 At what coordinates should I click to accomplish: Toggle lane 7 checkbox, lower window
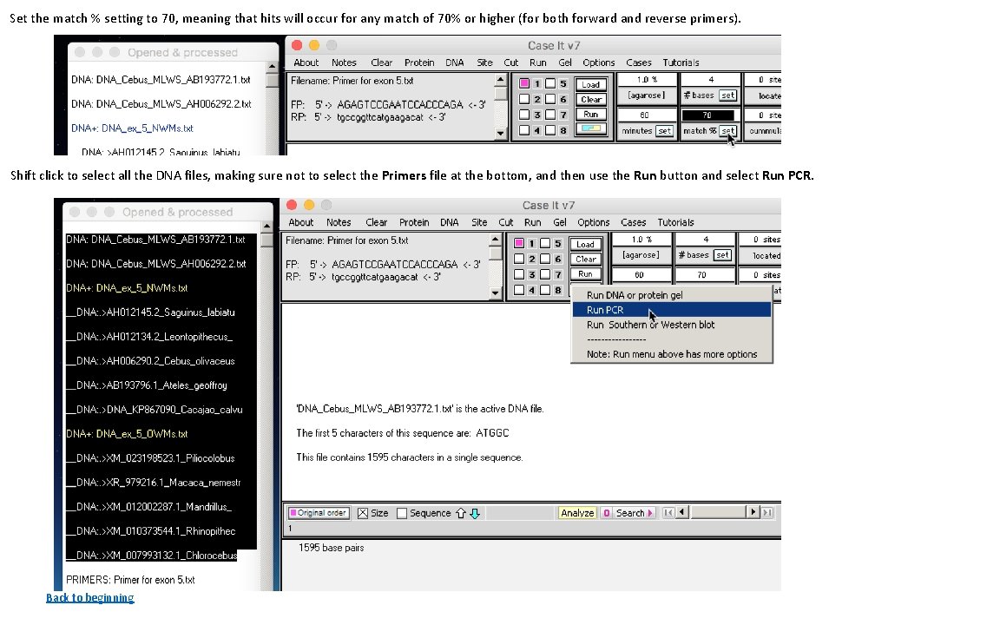click(545, 274)
